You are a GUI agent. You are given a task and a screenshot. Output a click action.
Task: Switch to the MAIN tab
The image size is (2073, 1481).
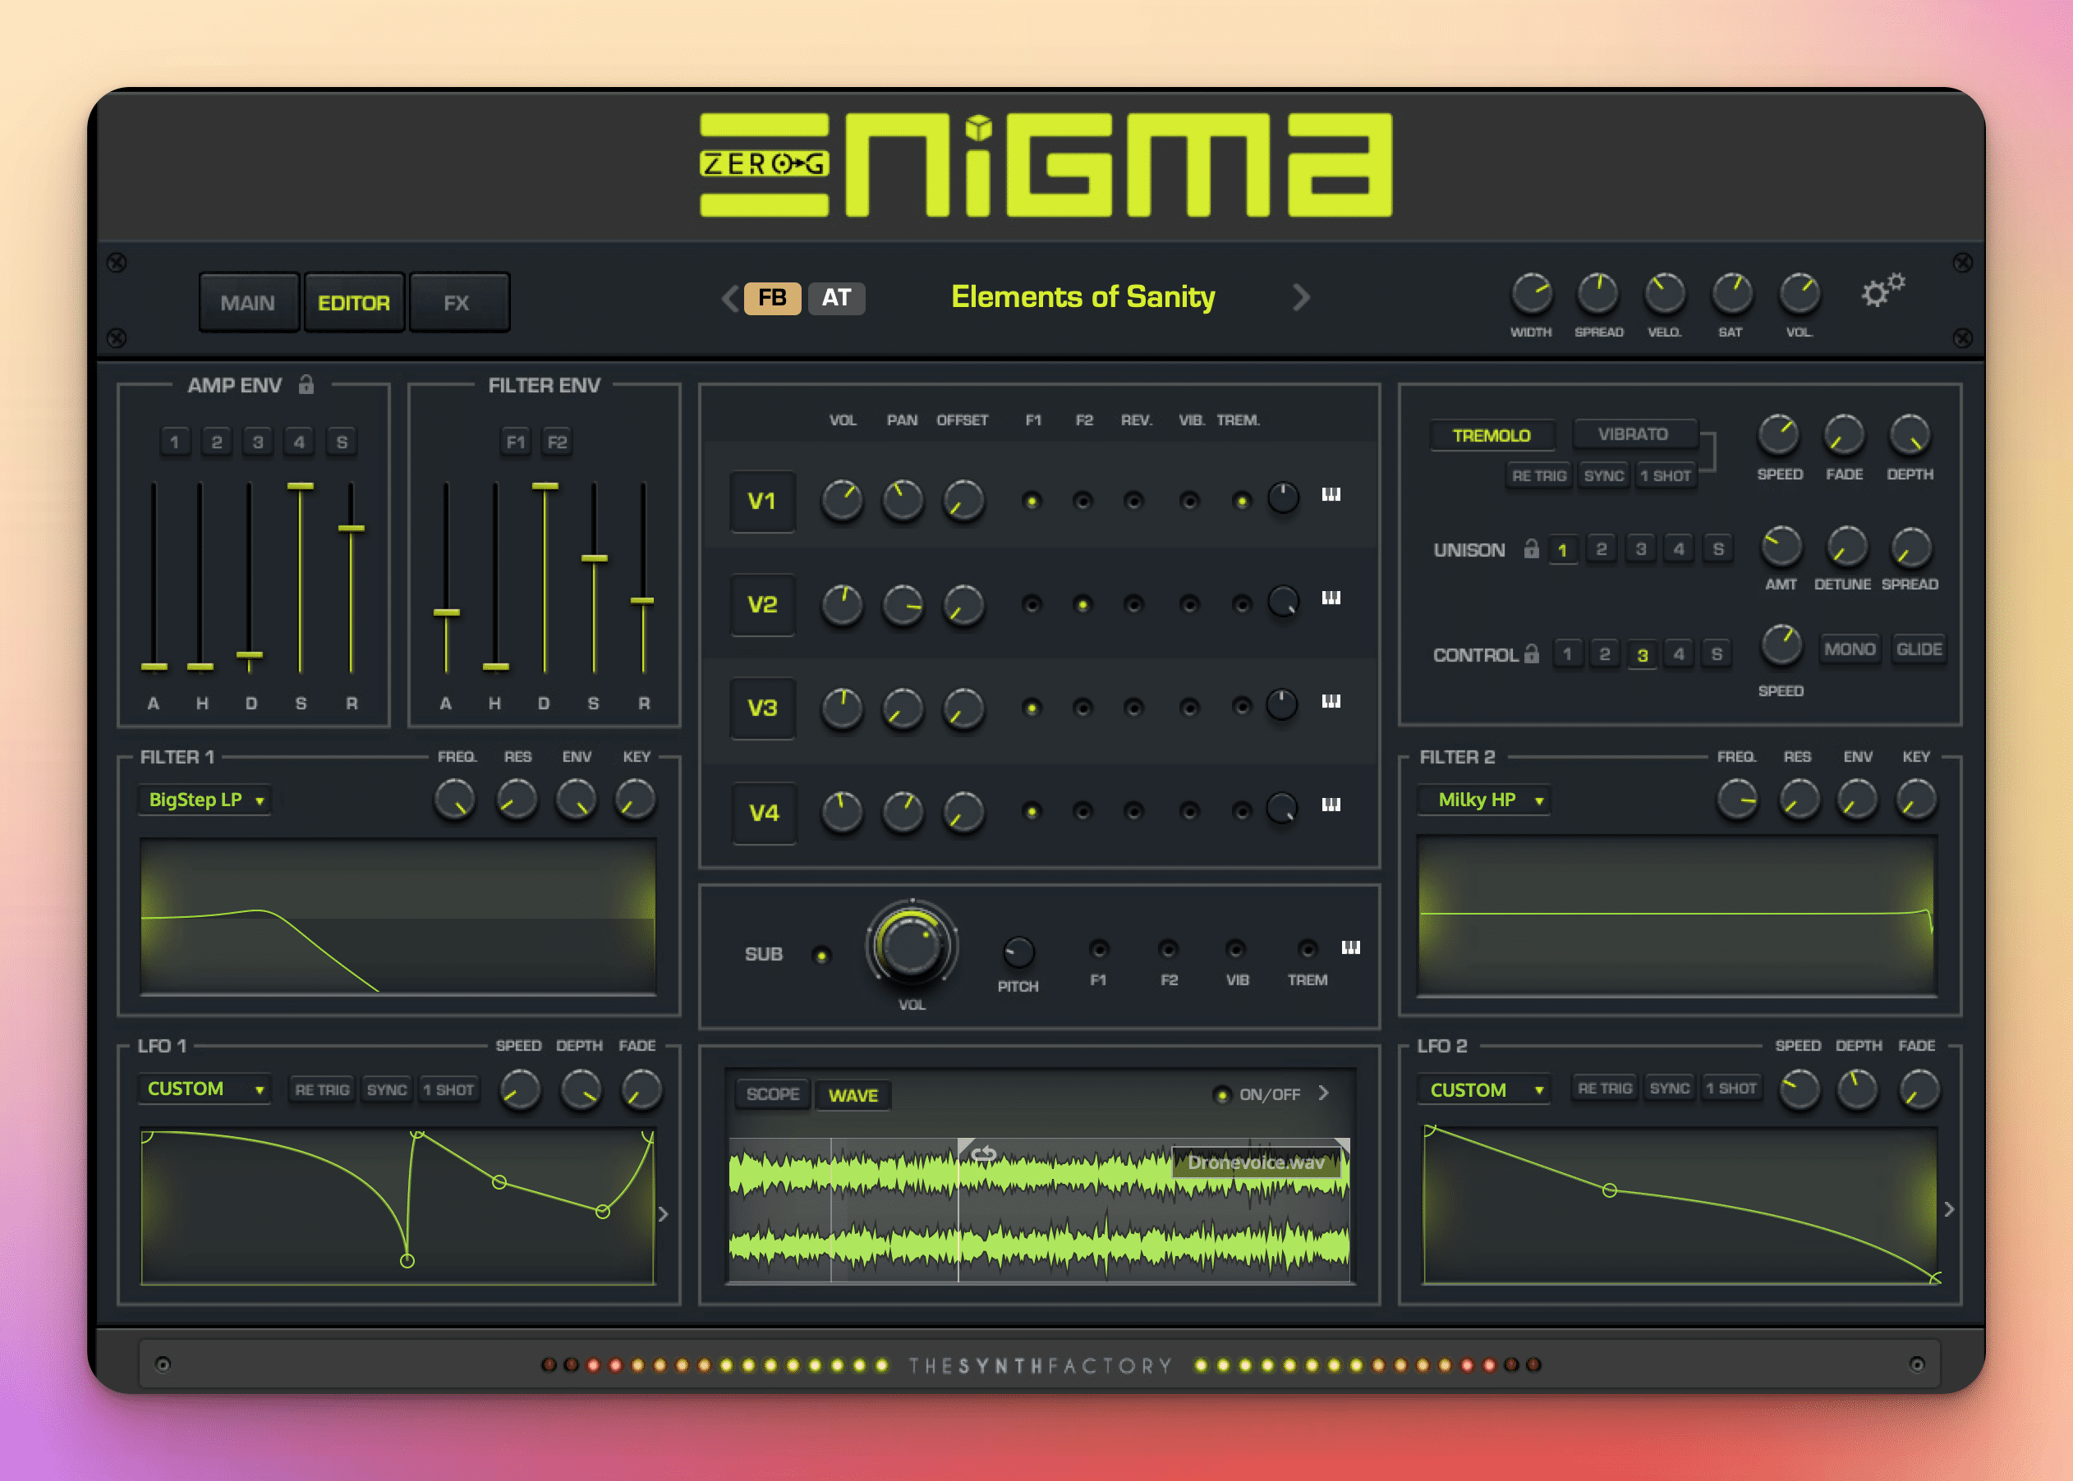[x=248, y=302]
